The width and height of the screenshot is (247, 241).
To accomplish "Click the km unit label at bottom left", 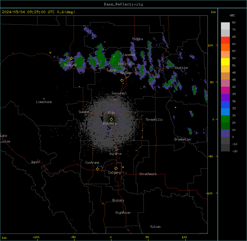I will tap(4, 238).
